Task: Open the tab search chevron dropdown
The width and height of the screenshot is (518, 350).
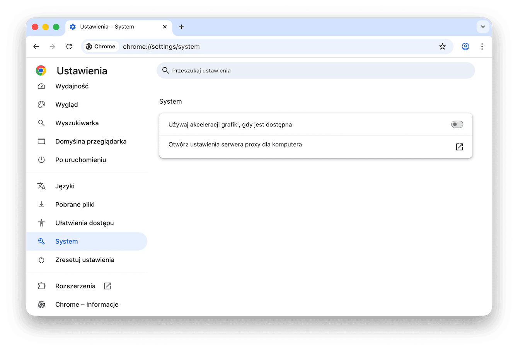Action: coord(483,27)
